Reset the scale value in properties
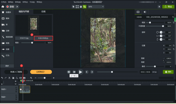 (174, 23)
